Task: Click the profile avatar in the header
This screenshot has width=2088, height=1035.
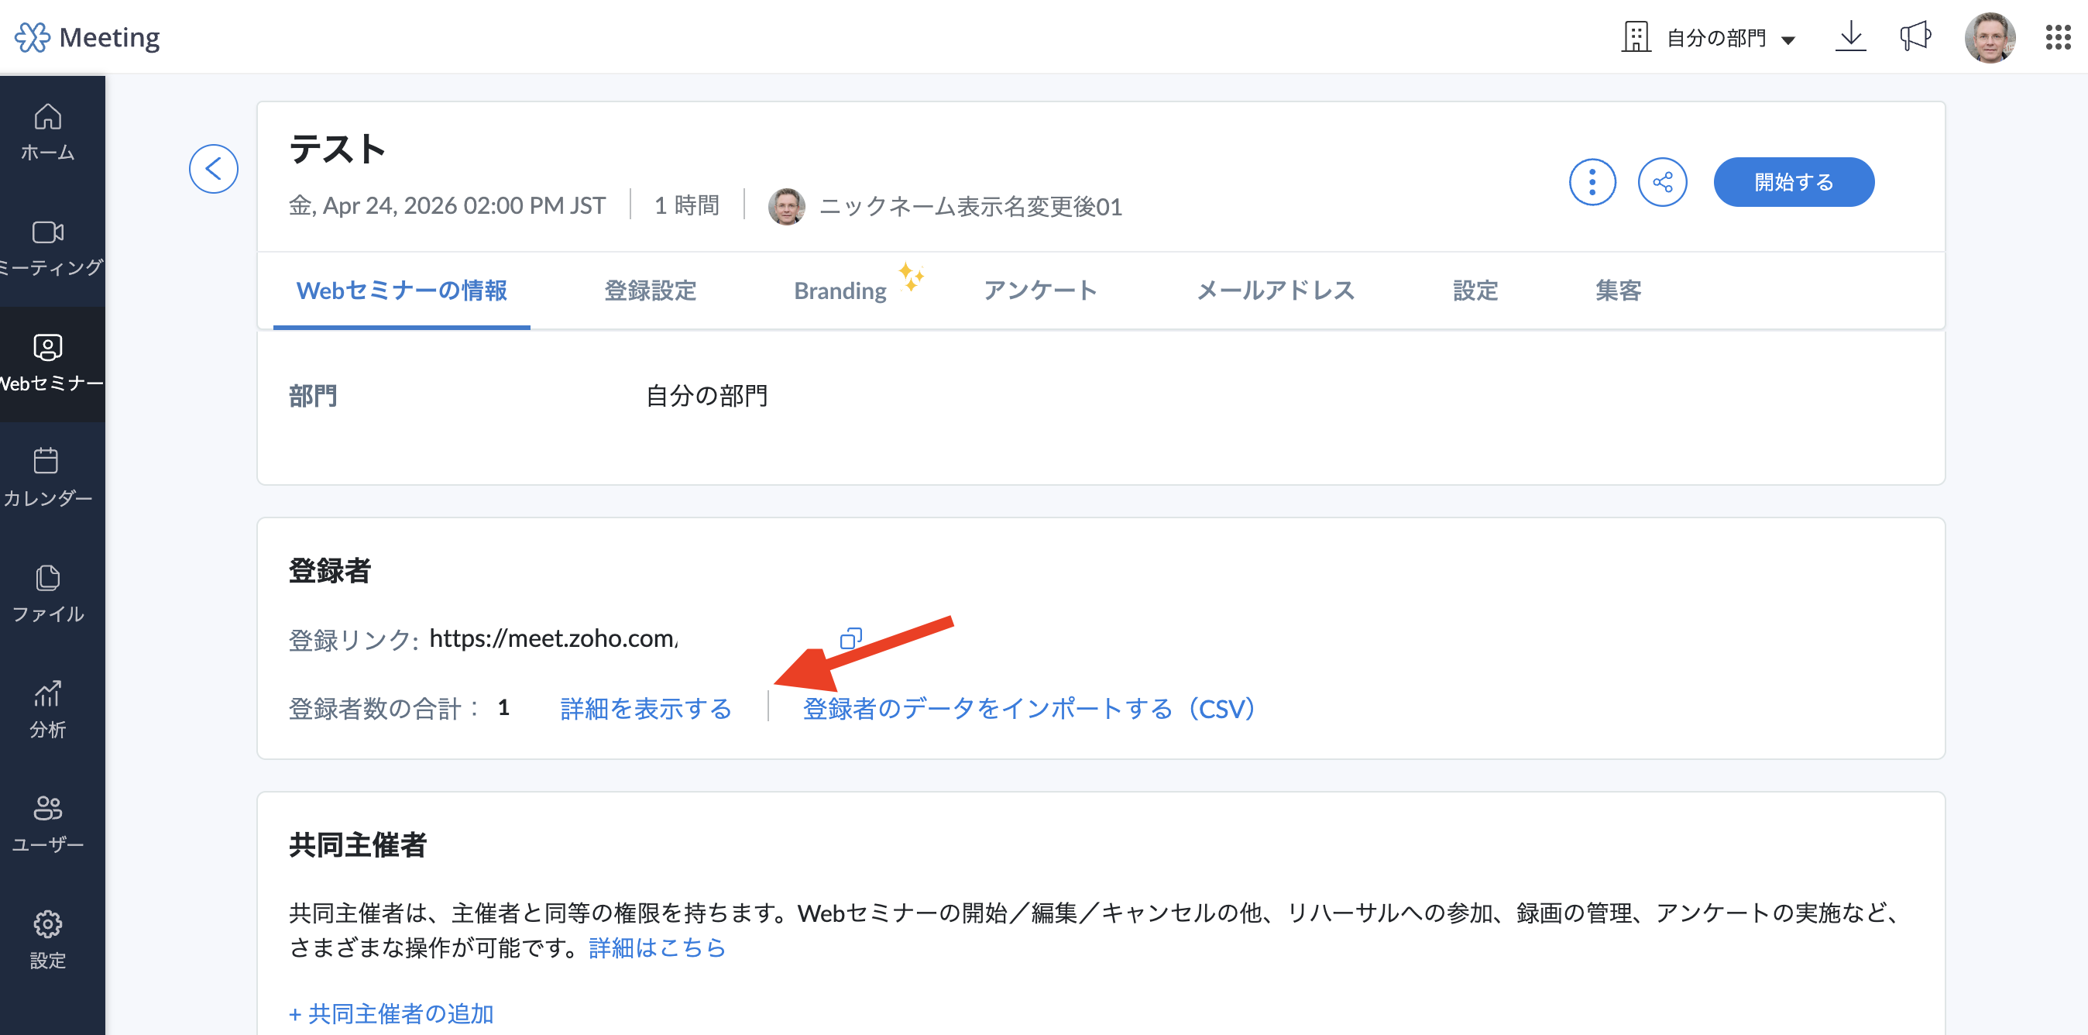Action: click(x=1988, y=37)
